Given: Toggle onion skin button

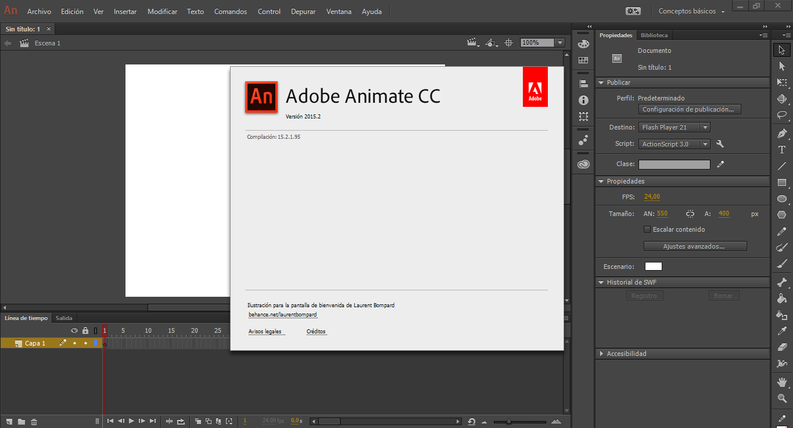Looking at the screenshot, I should tap(198, 421).
